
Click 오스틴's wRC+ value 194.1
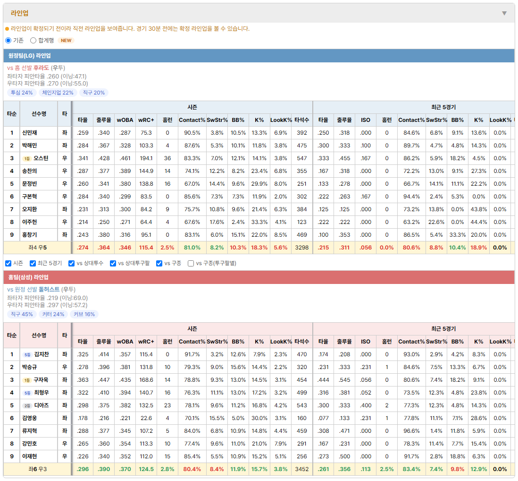[x=146, y=158]
